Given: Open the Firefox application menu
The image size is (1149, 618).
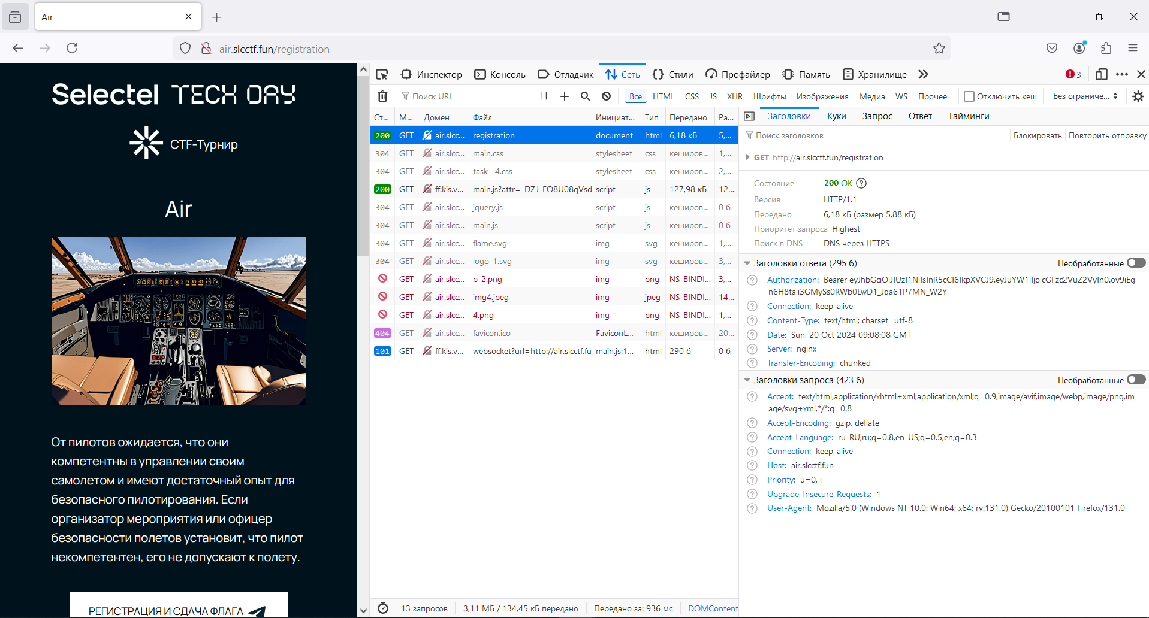Looking at the screenshot, I should click(1133, 48).
